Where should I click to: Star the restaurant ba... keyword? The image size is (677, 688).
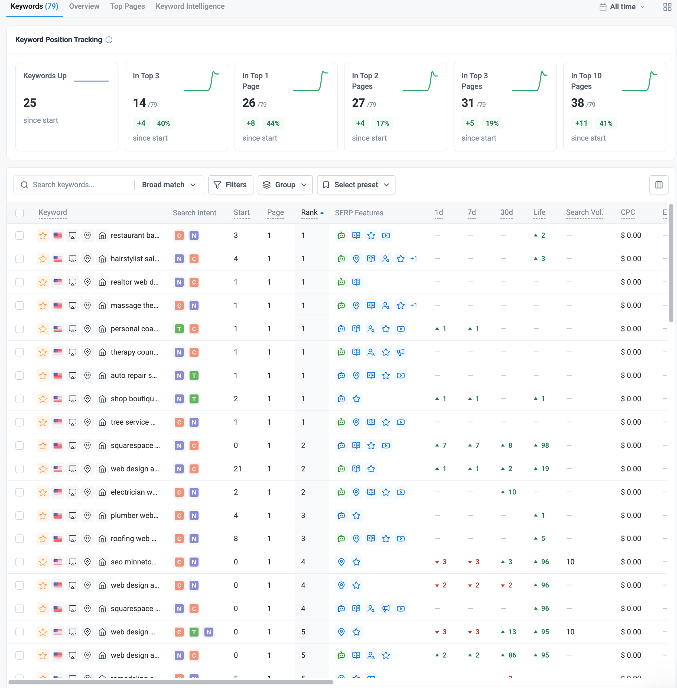point(43,235)
